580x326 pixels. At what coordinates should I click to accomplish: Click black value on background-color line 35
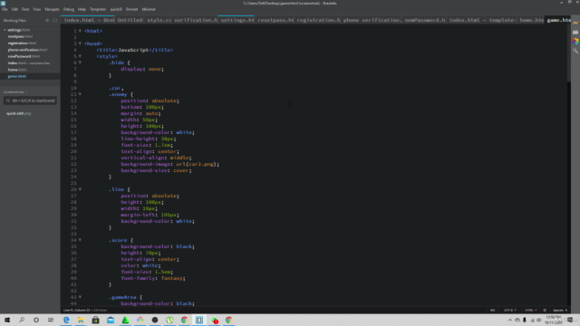(x=184, y=246)
